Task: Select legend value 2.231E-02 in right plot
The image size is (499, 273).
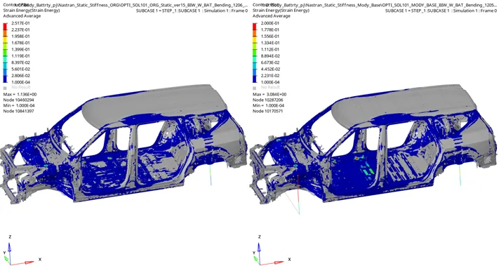Action: 270,76
